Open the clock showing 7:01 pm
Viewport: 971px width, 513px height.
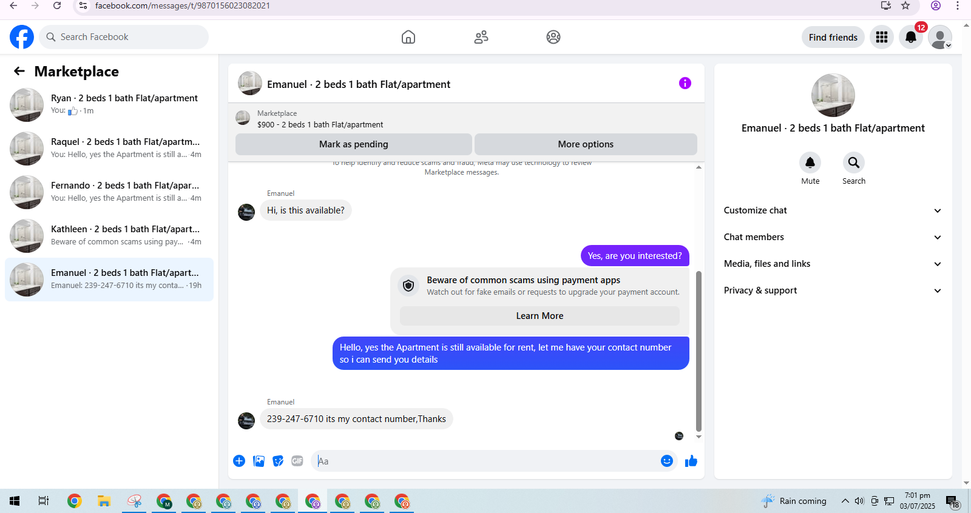point(917,500)
